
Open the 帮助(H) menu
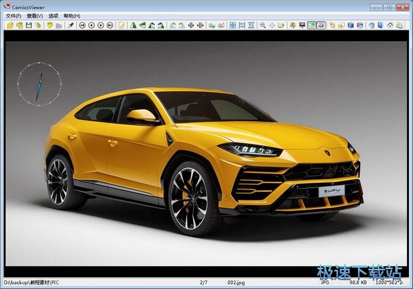(x=72, y=16)
